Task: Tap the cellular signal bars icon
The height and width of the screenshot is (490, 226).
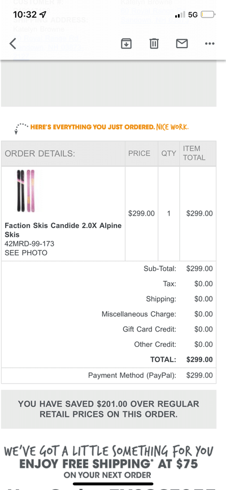Action: pyautogui.click(x=180, y=14)
